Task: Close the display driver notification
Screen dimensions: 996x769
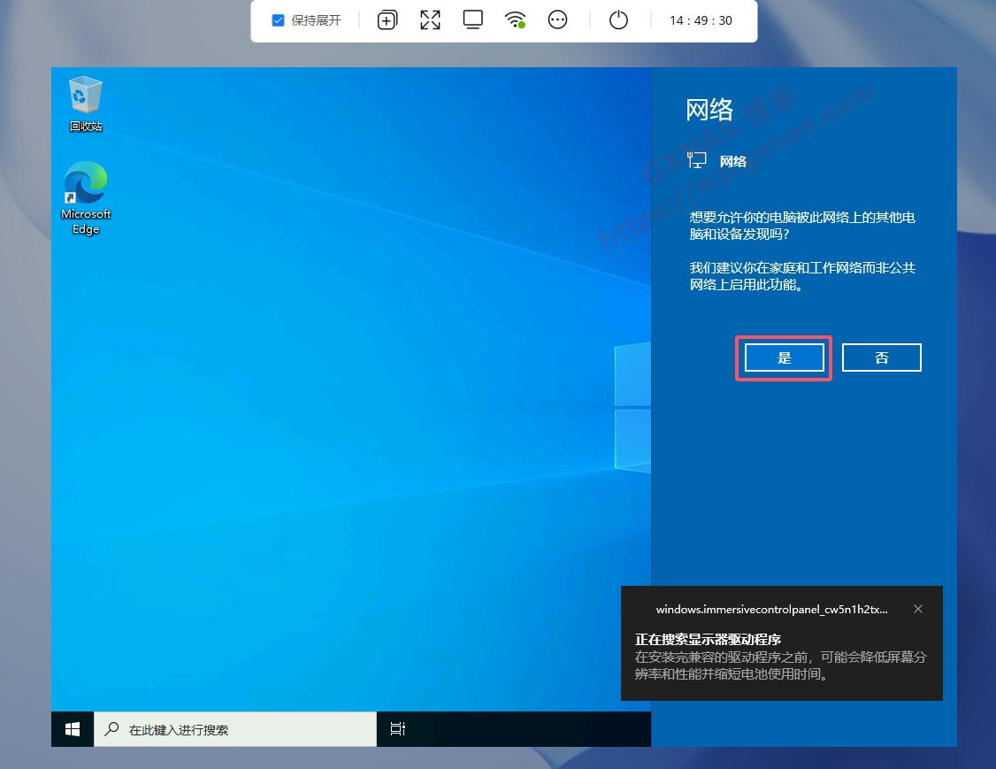Action: click(x=918, y=609)
